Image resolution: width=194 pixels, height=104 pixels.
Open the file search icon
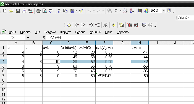pyautogui.click(x=30, y=11)
